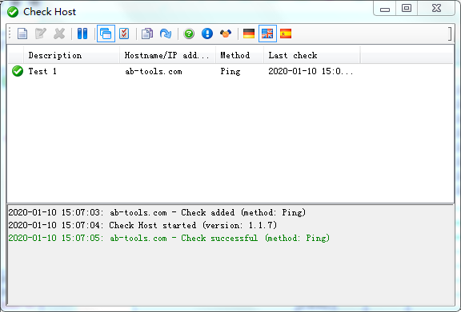
Task: Click the new check document icon
Action: point(22,34)
